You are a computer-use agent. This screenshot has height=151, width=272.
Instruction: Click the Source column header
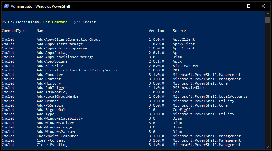pyautogui.click(x=179, y=31)
